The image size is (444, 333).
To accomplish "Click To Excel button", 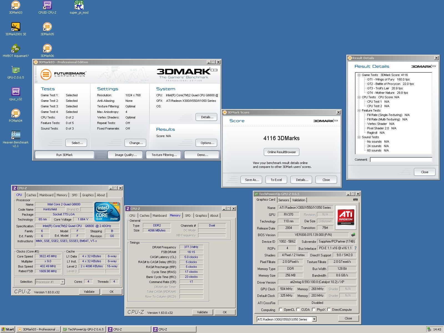I will [276, 180].
